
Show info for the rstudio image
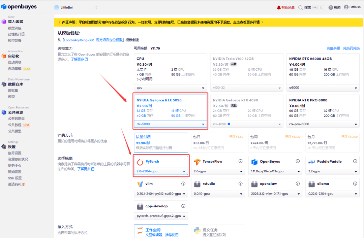pyautogui.click(x=241, y=183)
